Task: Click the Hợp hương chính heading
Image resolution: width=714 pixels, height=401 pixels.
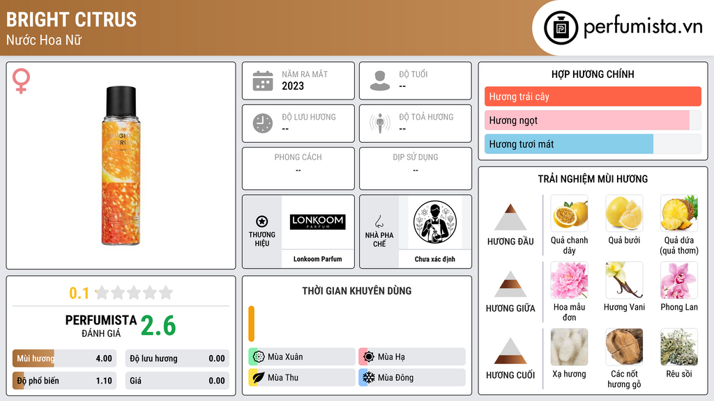Action: (593, 74)
